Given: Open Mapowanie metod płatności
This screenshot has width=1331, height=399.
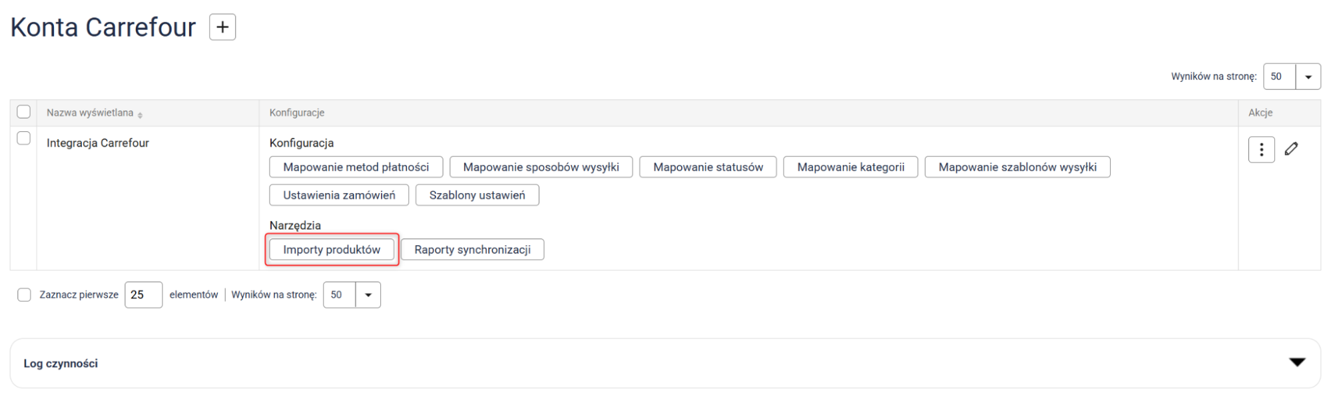Looking at the screenshot, I should pyautogui.click(x=356, y=167).
